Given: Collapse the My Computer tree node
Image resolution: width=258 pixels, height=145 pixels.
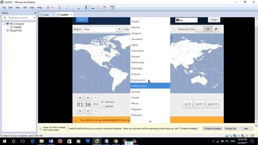Looking at the screenshot, I should (4, 24).
